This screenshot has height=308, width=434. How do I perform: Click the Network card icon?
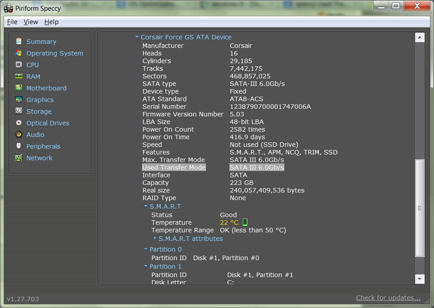pos(18,158)
